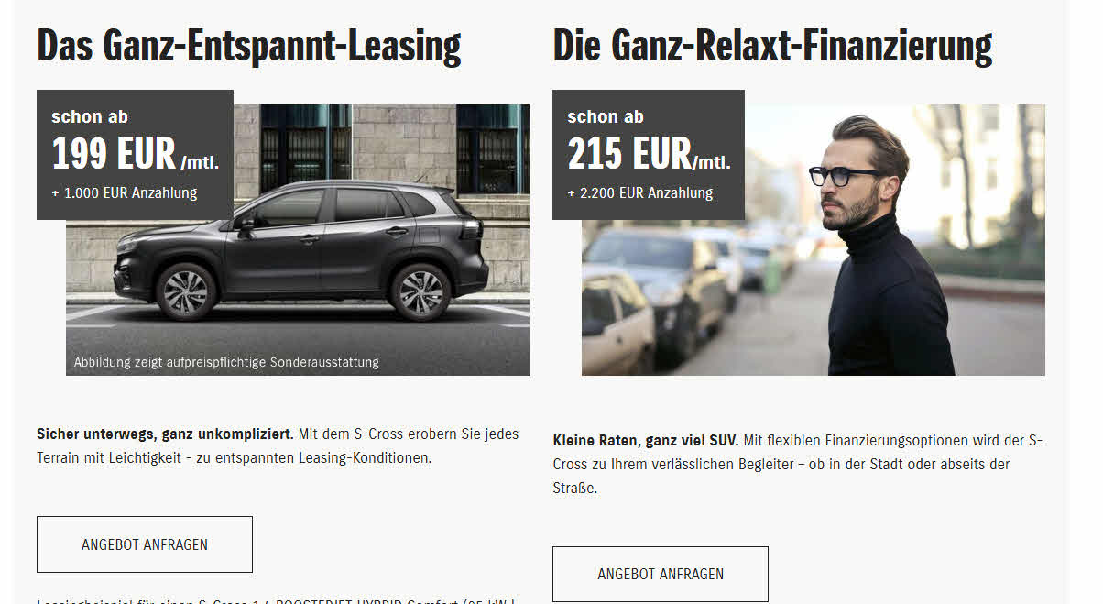Open the photo of the man with glasses
This screenshot has height=604, width=1103.
tap(814, 240)
